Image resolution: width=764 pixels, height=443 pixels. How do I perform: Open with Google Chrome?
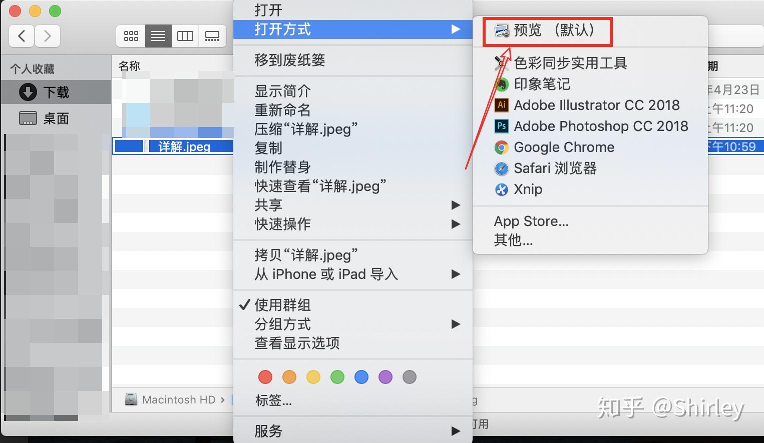590,147
